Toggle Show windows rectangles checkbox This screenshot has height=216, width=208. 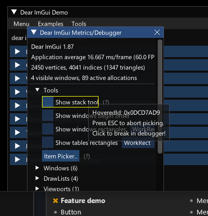(x=48, y=129)
